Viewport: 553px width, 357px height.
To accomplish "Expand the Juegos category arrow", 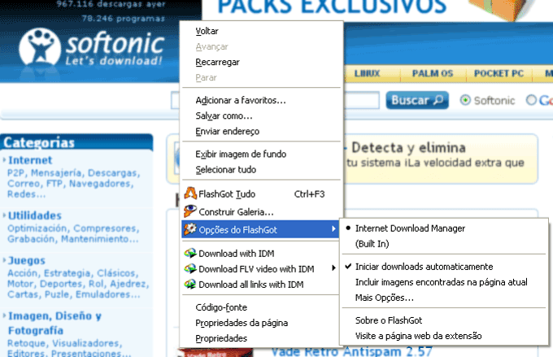I will 4,260.
